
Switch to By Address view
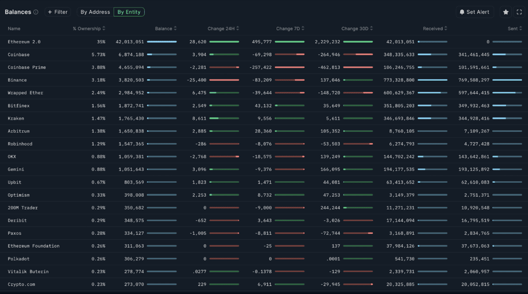(95, 12)
